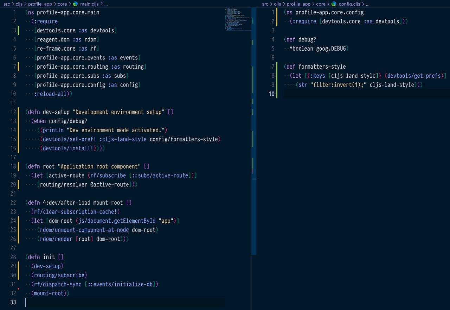
Task: Click the main.cljs file icon in breadcrumb
Action: point(75,4)
